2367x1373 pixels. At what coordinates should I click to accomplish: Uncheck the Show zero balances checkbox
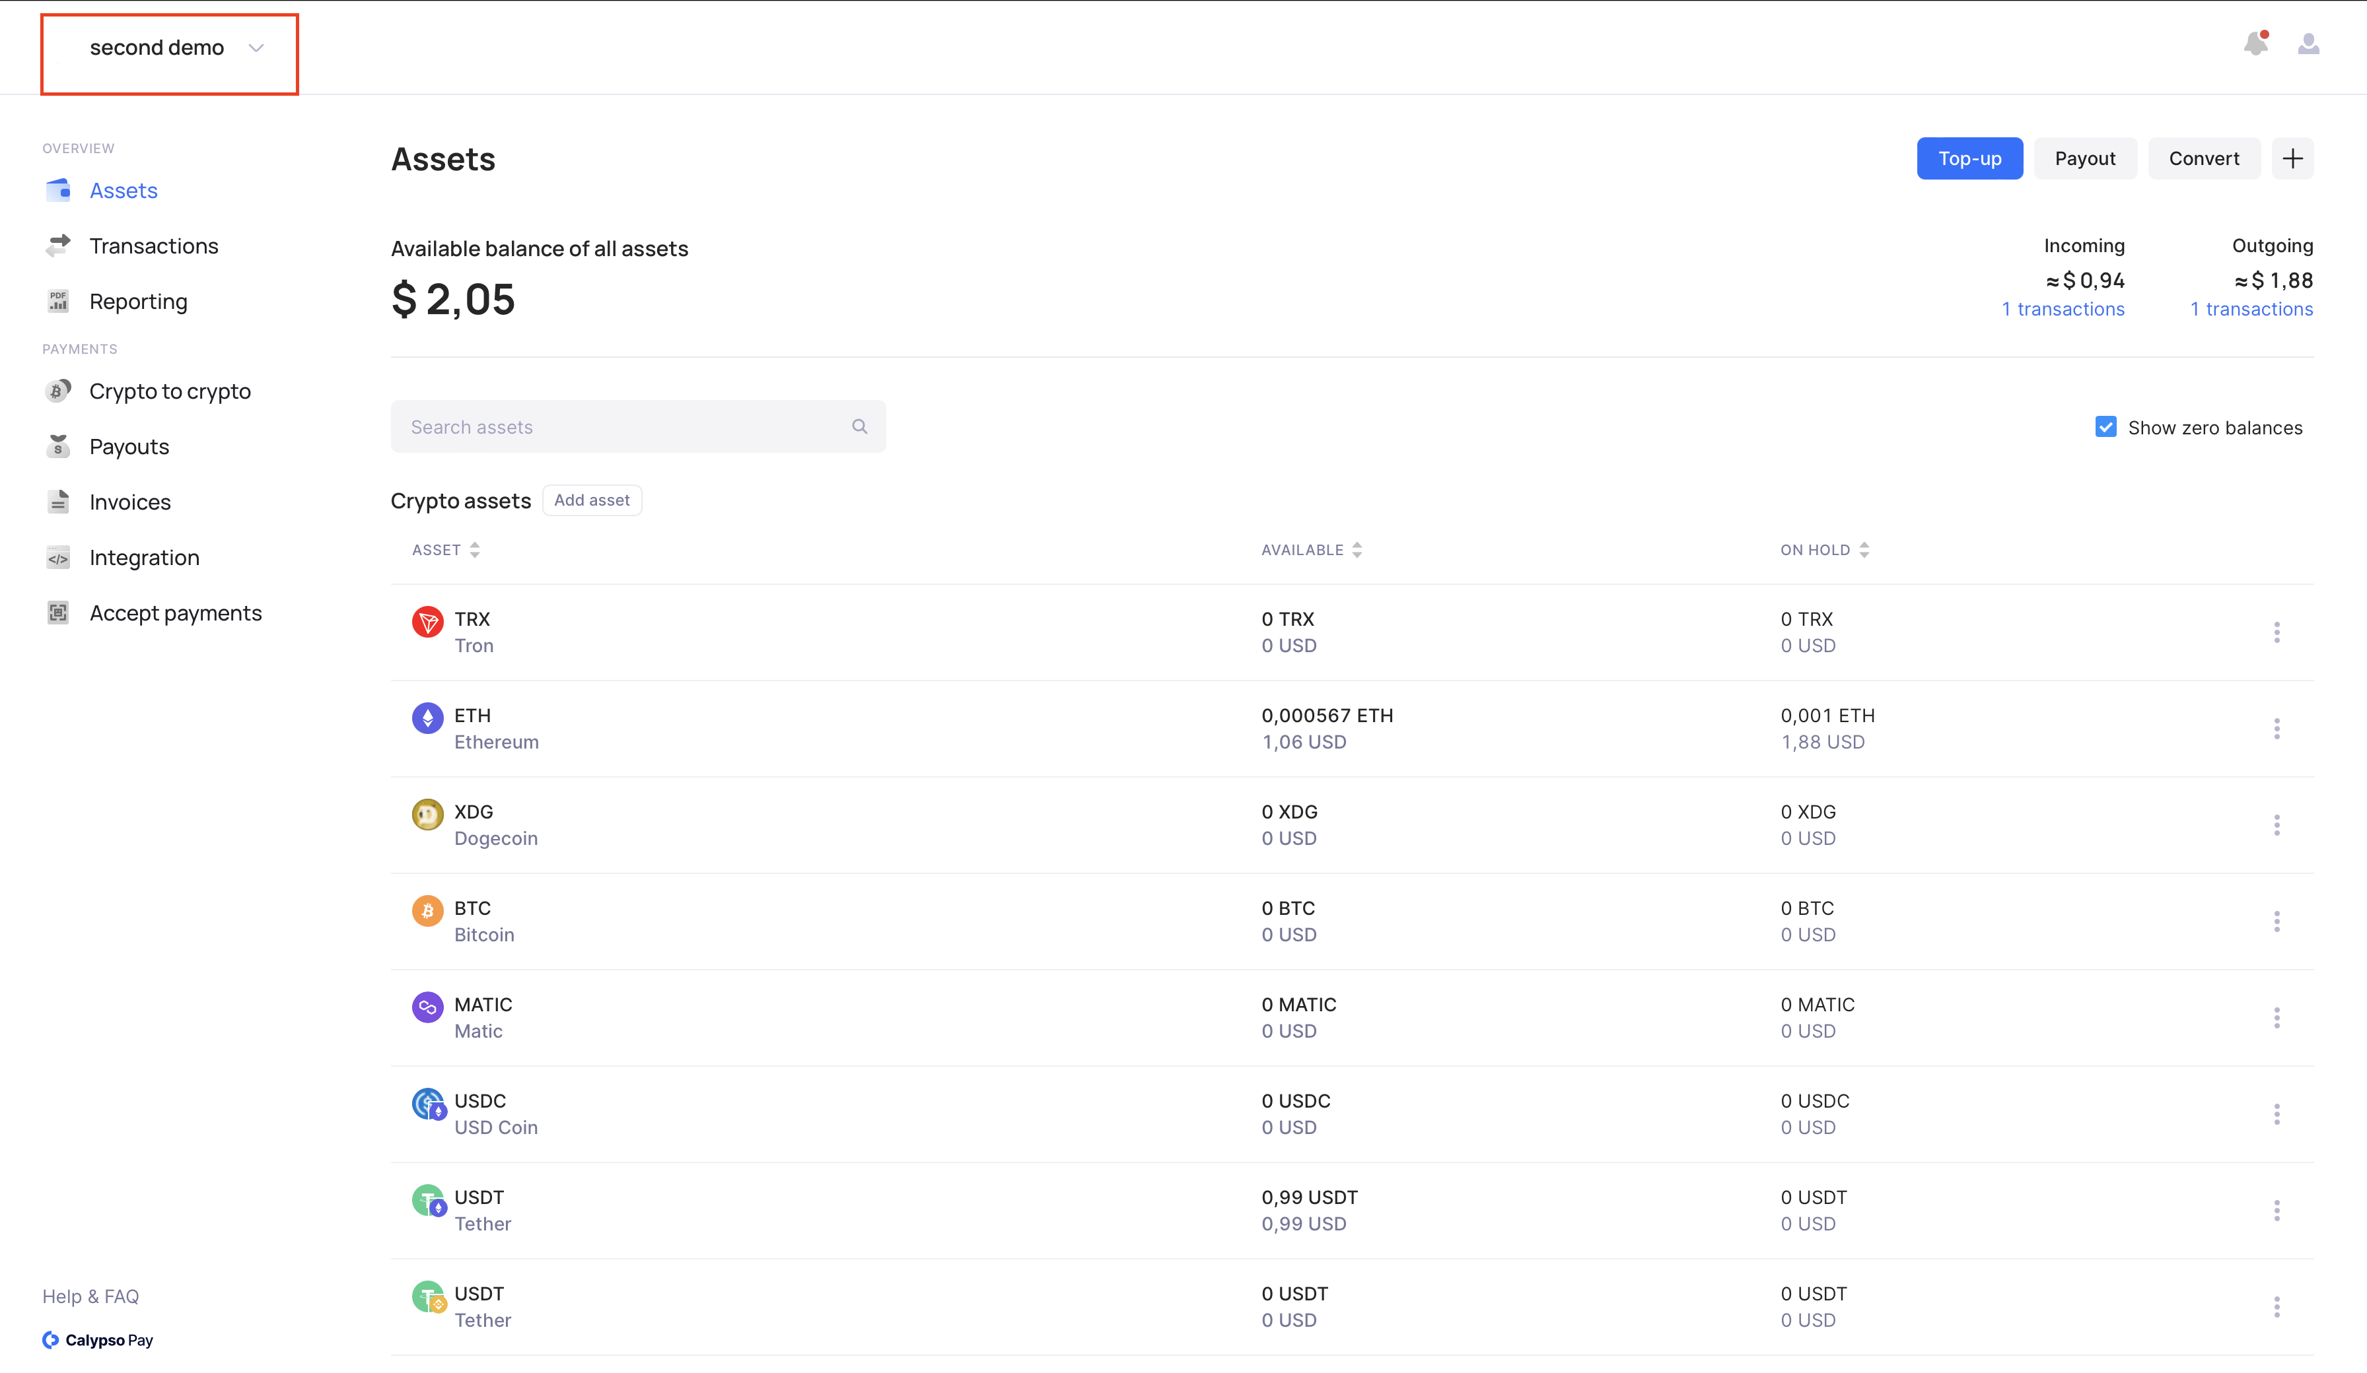click(2106, 427)
